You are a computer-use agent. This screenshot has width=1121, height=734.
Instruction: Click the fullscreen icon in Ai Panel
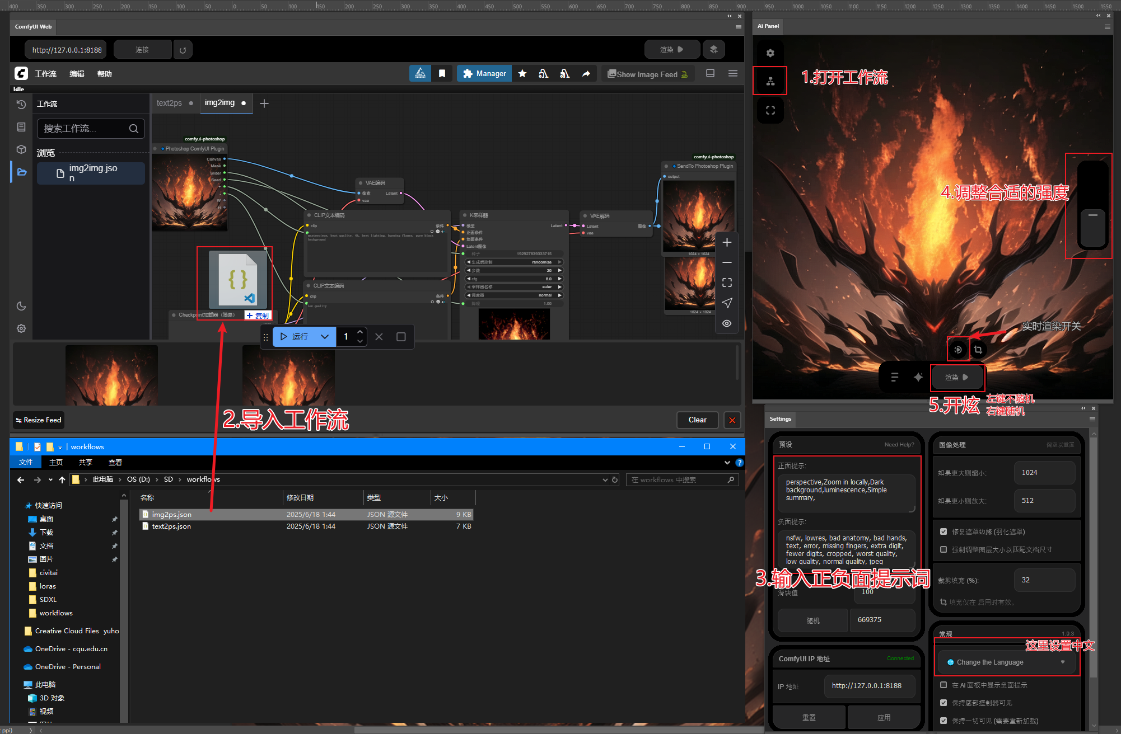pyautogui.click(x=770, y=110)
